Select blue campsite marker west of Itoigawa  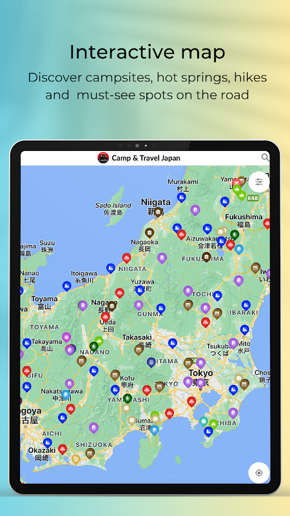pyautogui.click(x=67, y=286)
